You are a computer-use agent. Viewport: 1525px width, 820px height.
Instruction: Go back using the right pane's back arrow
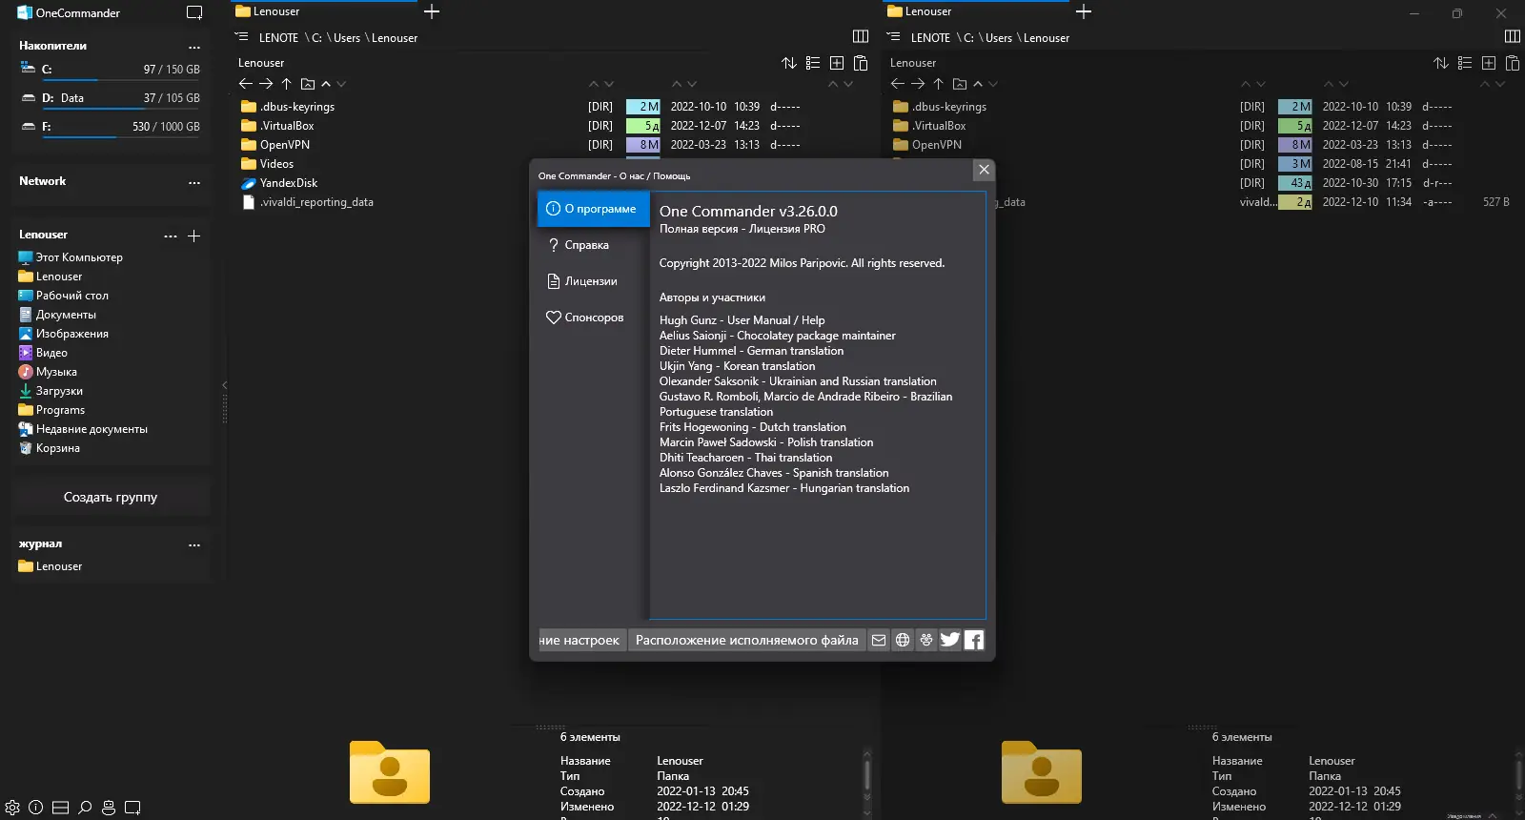[x=898, y=84]
